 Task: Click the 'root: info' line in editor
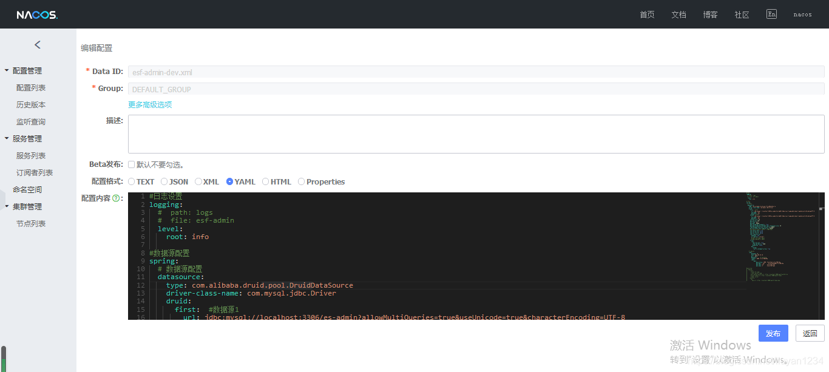click(188, 237)
